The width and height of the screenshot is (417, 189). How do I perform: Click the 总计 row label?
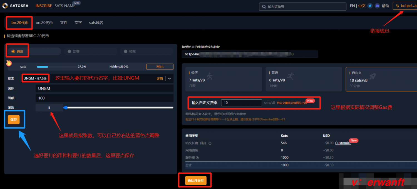pyautogui.click(x=188, y=165)
